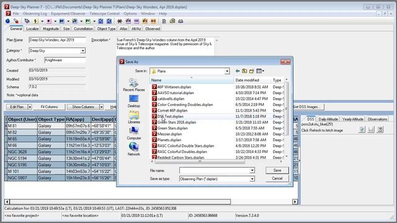Open the Yearly Altitude tab
The height and width of the screenshot is (223, 397).
click(x=353, y=119)
